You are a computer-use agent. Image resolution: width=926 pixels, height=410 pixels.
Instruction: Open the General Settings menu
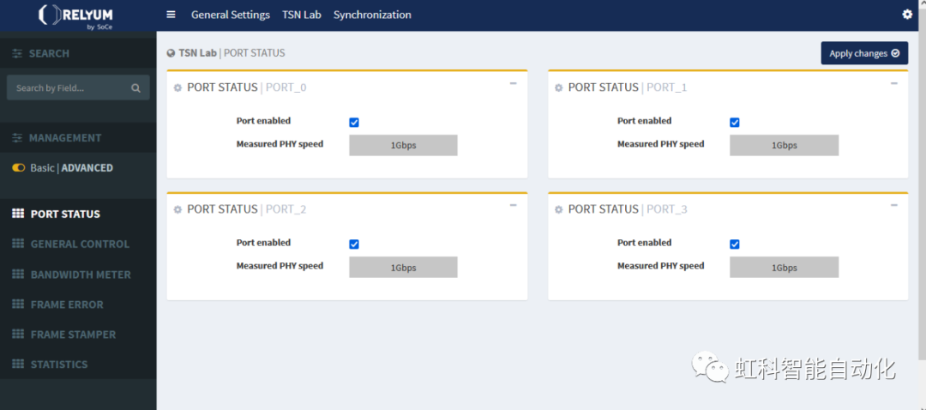tap(230, 15)
